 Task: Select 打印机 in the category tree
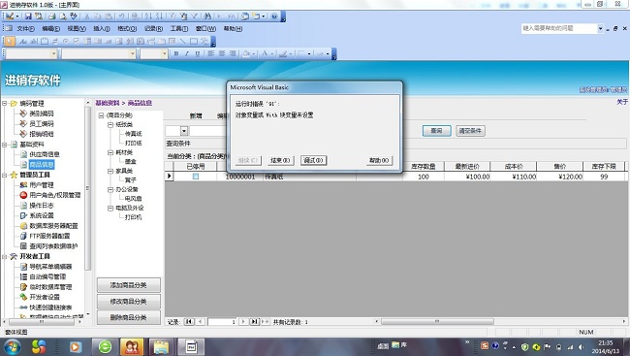133,217
